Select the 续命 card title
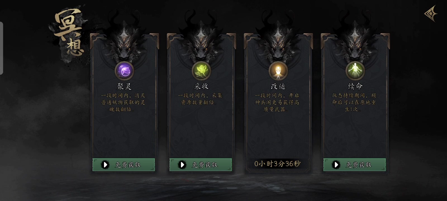 pos(355,86)
